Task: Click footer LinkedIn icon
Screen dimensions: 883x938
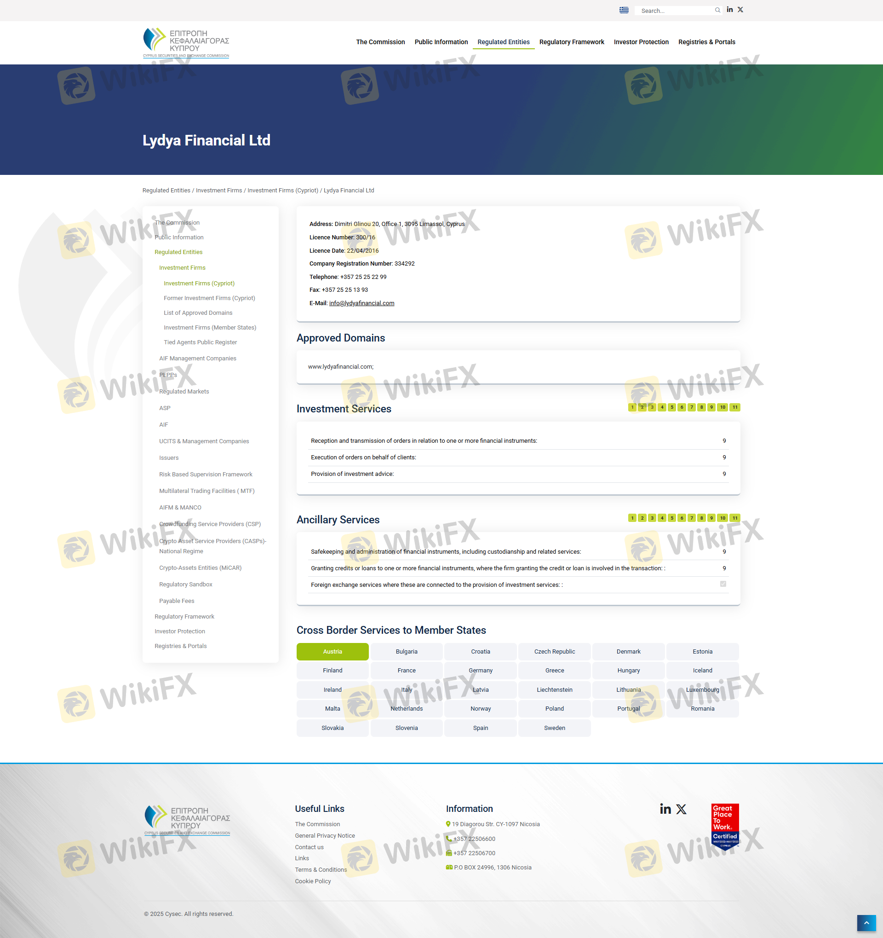Action: pos(665,809)
